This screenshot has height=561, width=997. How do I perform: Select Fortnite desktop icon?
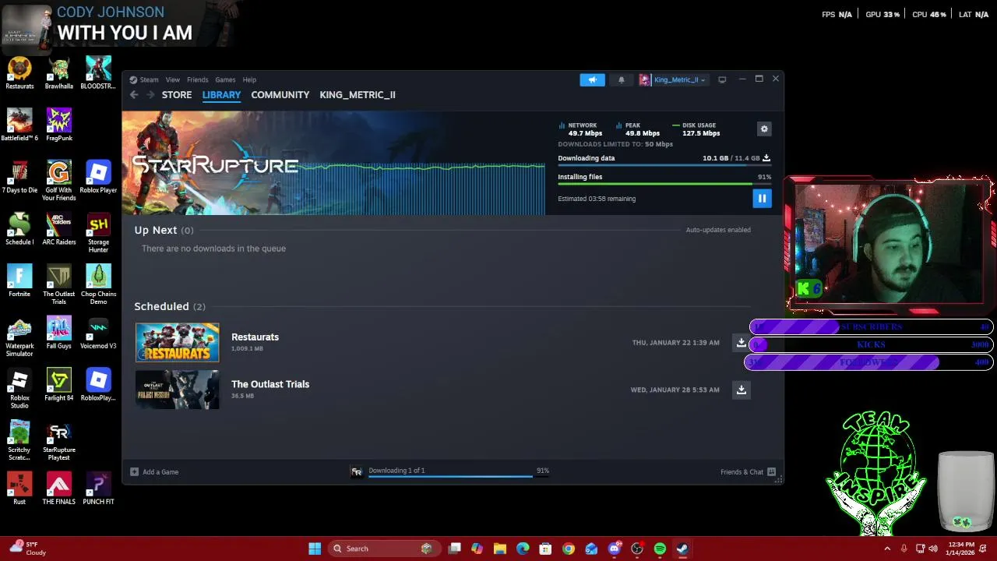coord(19,281)
